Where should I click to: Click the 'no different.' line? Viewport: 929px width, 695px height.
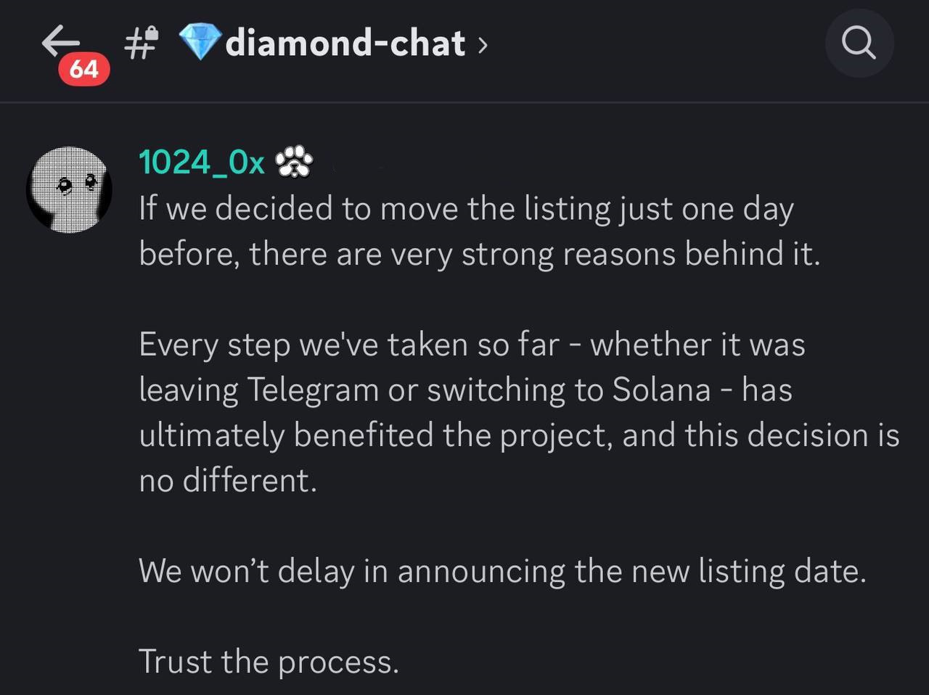[x=228, y=480]
